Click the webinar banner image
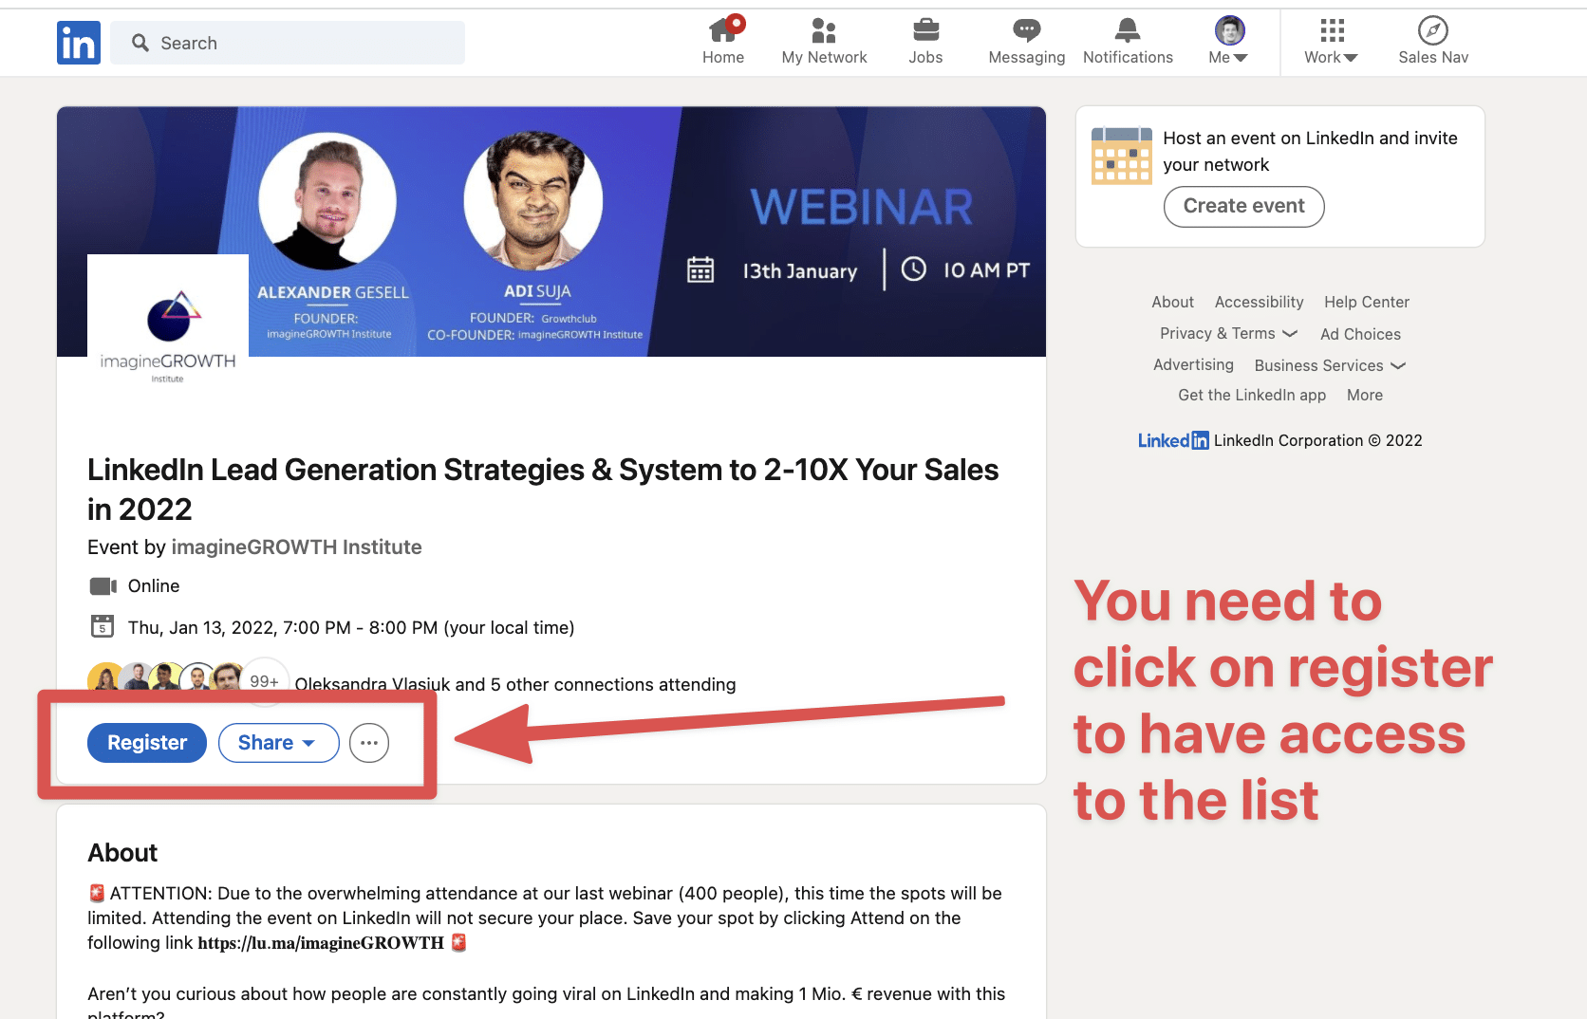This screenshot has height=1019, width=1587. 551,232
